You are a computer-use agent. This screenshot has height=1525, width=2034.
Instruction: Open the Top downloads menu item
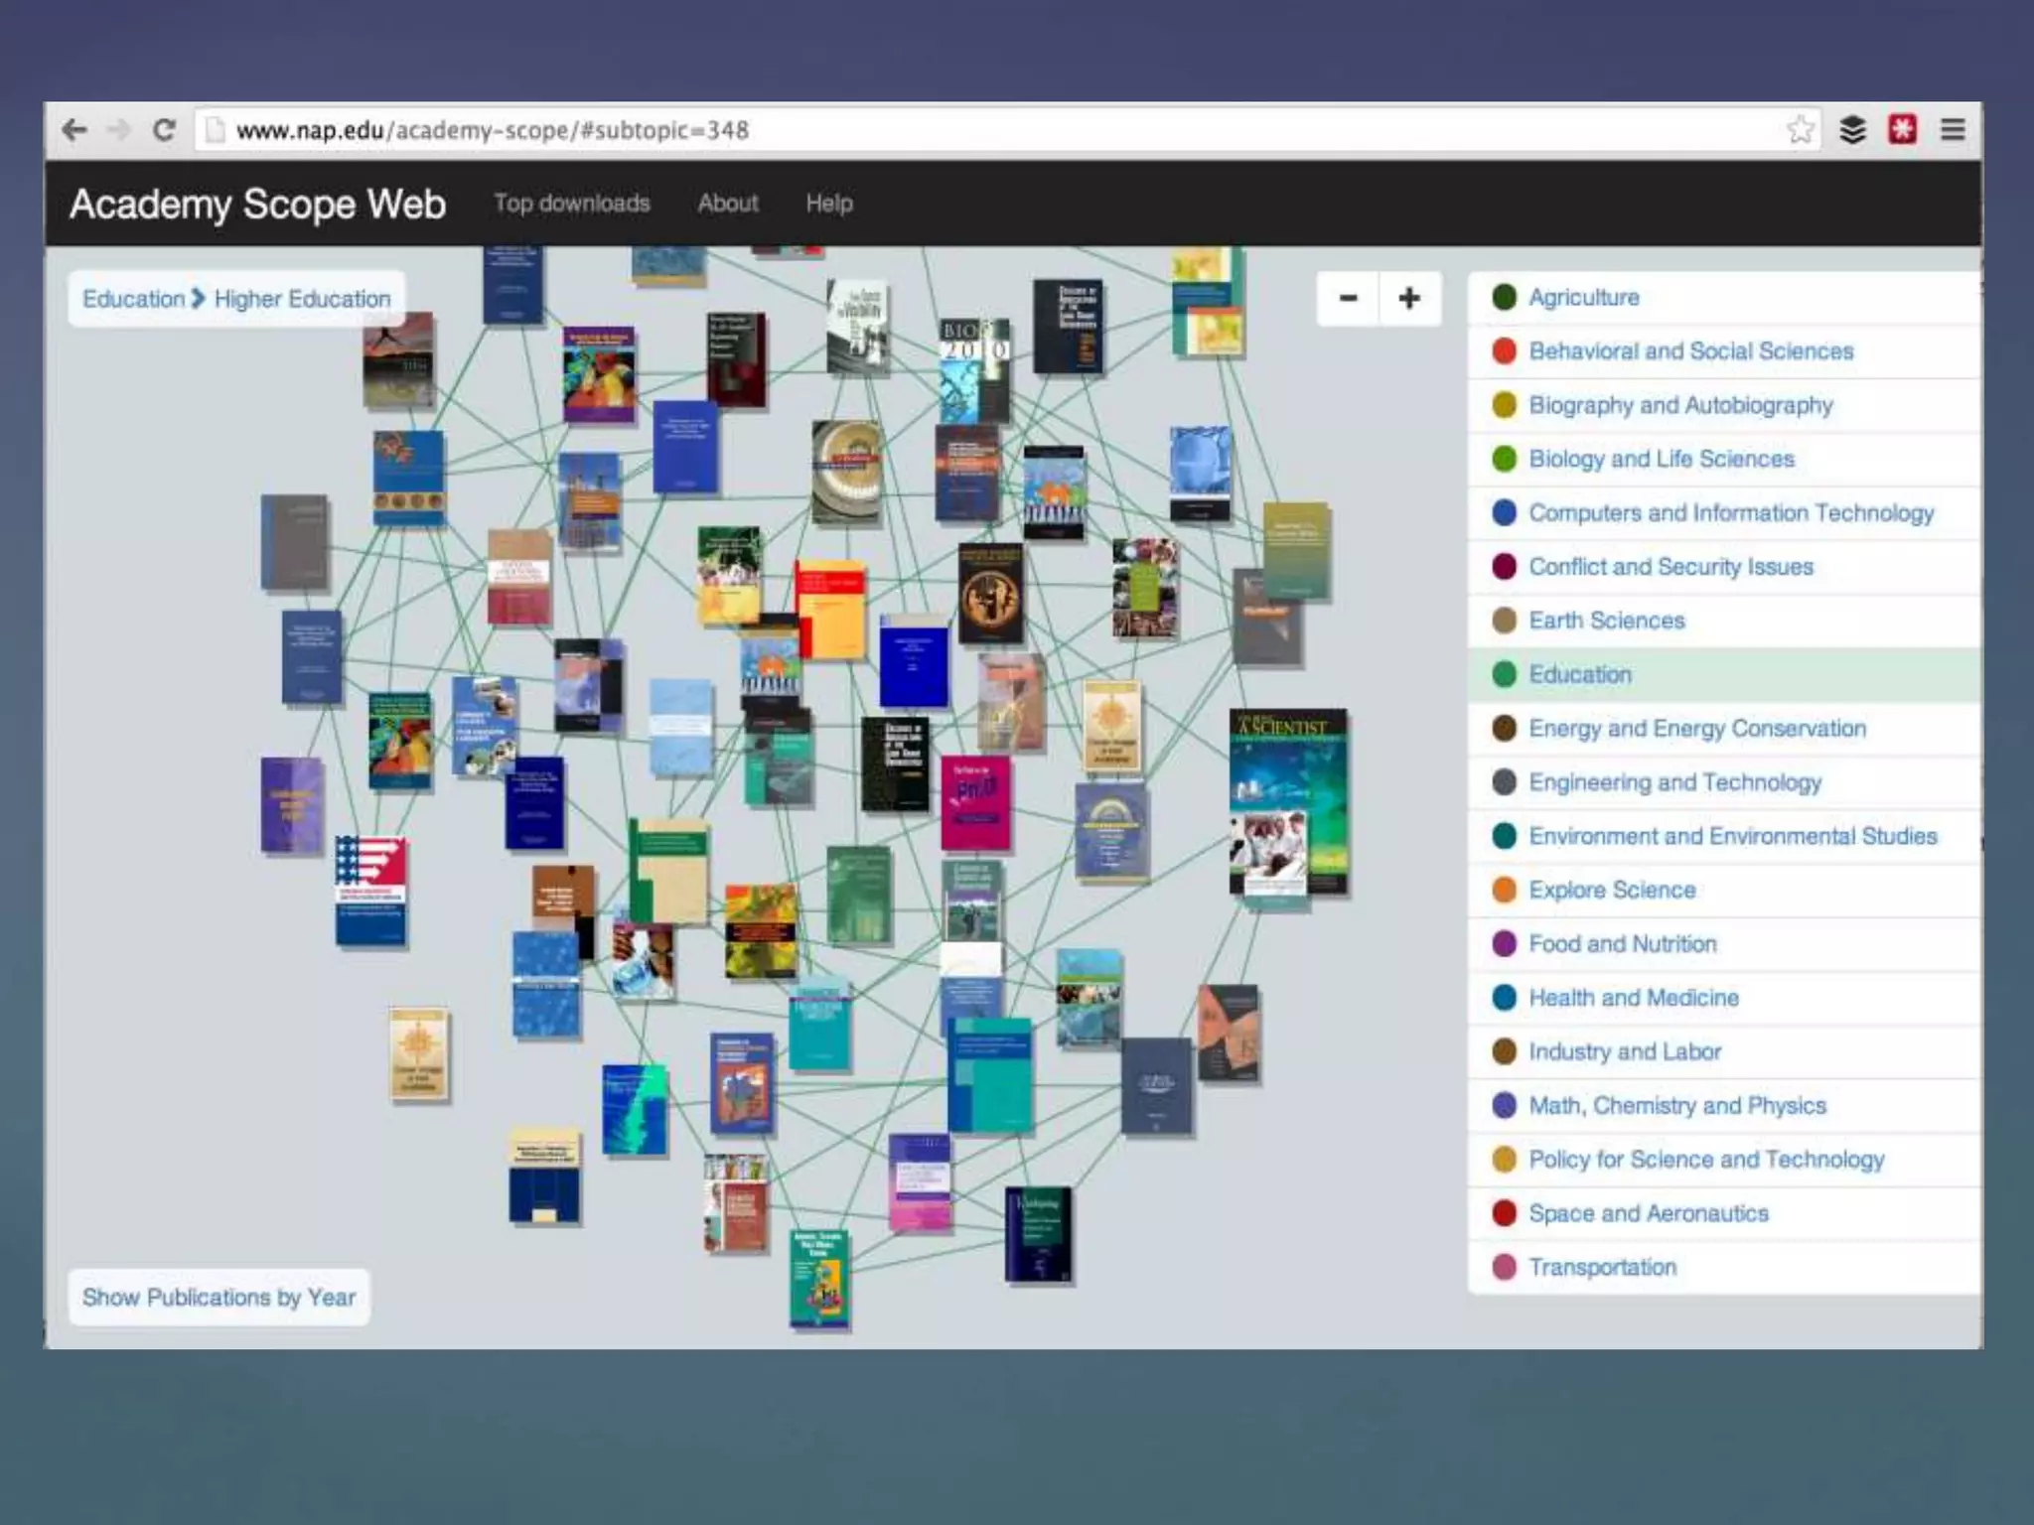pyautogui.click(x=572, y=204)
